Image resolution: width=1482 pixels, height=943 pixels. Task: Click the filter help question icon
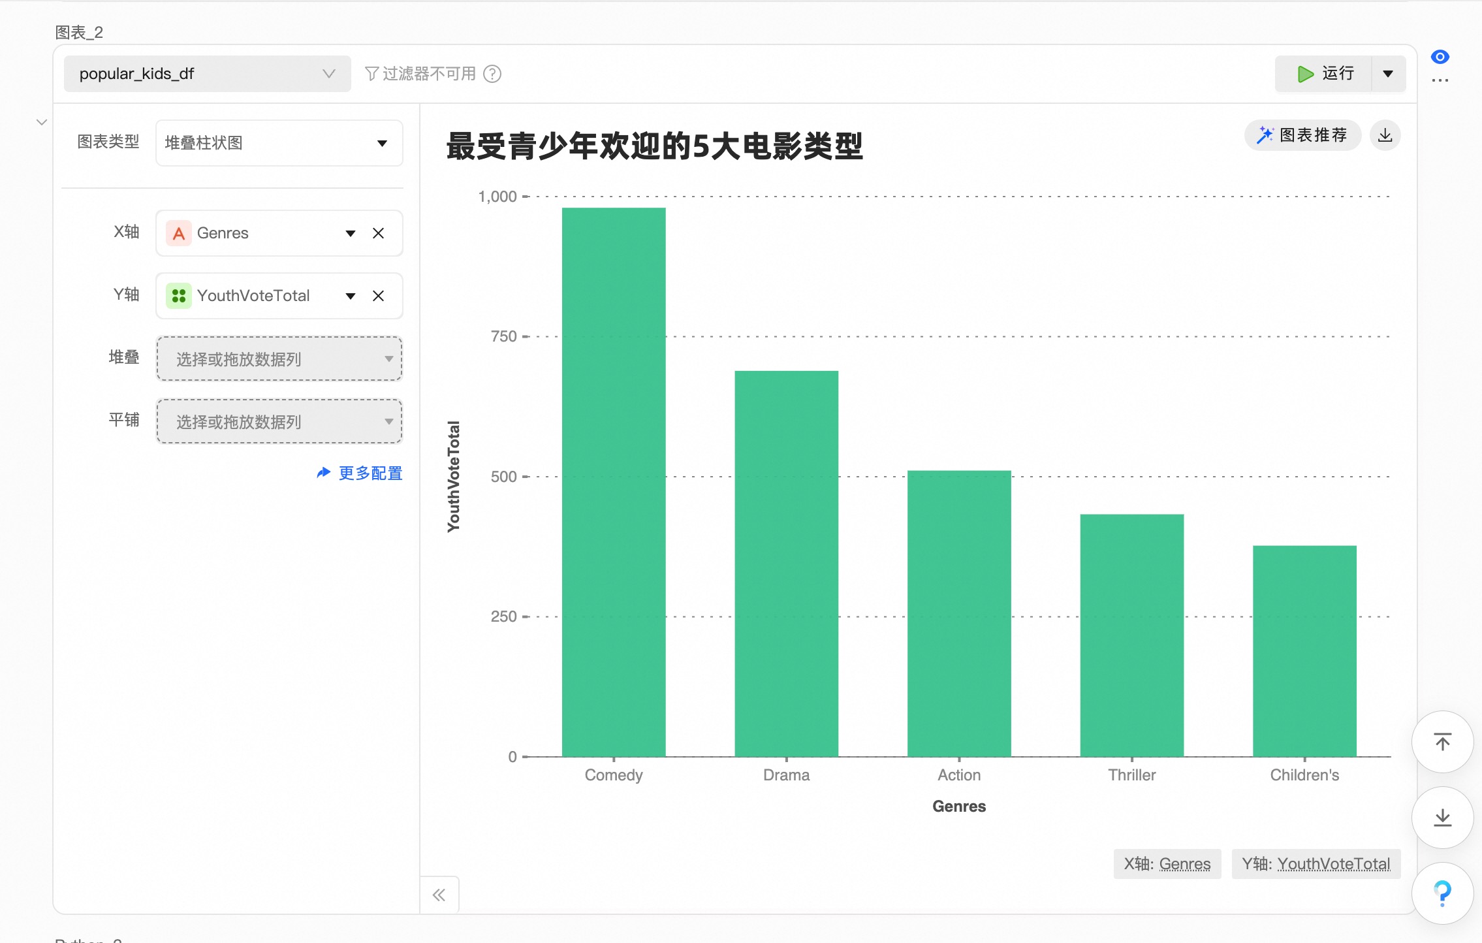pos(492,74)
